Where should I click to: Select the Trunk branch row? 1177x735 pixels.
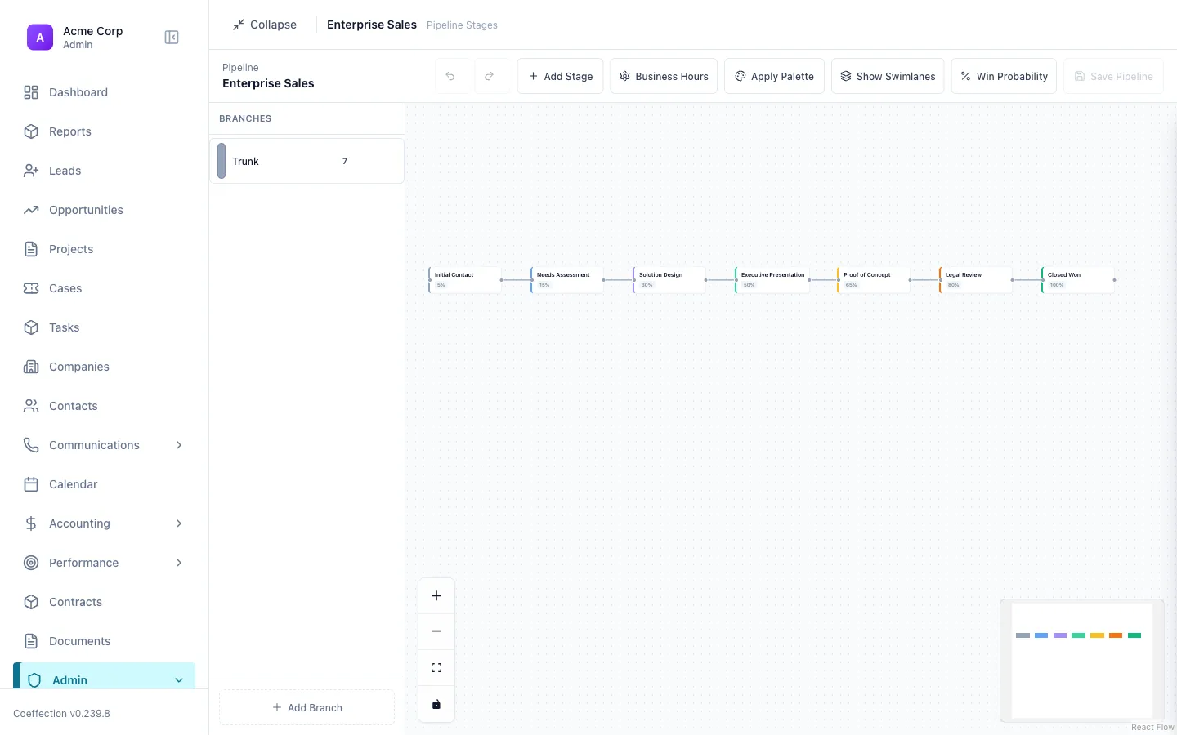point(307,161)
